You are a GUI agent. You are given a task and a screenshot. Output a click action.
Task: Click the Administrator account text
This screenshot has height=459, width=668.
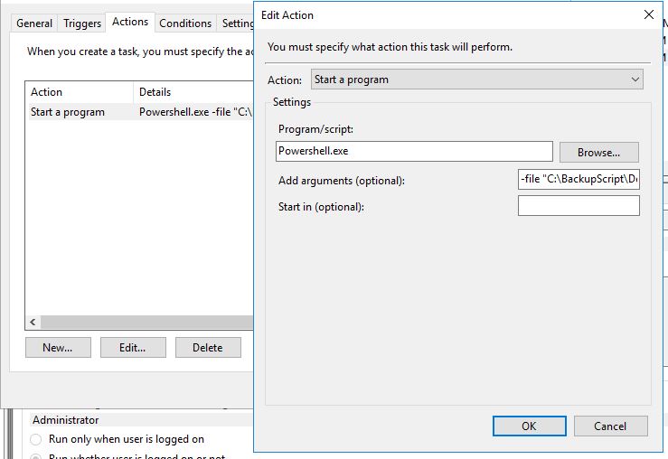[66, 420]
